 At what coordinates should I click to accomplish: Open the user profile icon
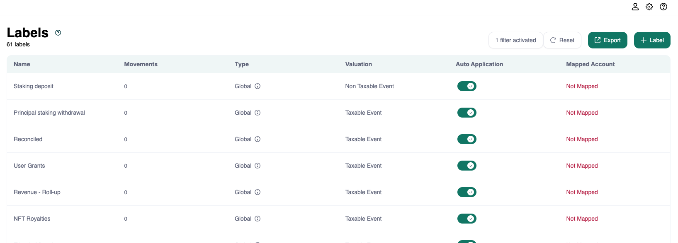click(x=635, y=7)
